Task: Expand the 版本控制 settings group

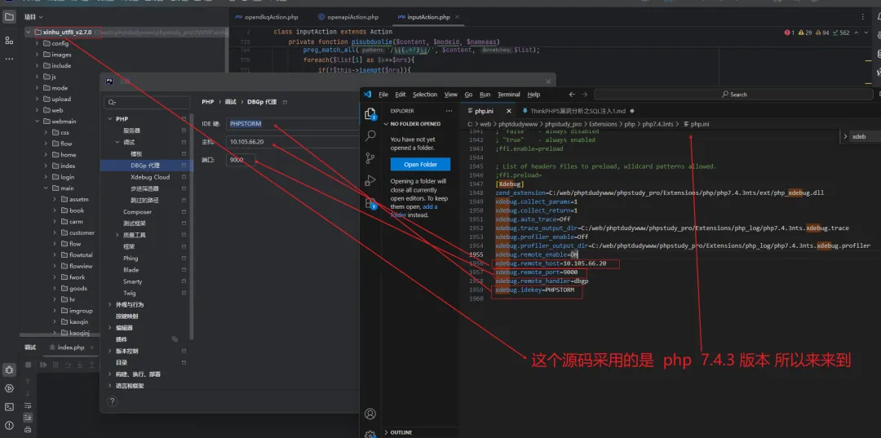Action: 110,351
